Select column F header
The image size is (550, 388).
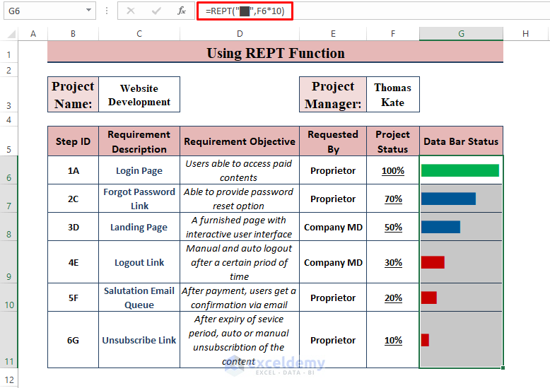tap(393, 34)
